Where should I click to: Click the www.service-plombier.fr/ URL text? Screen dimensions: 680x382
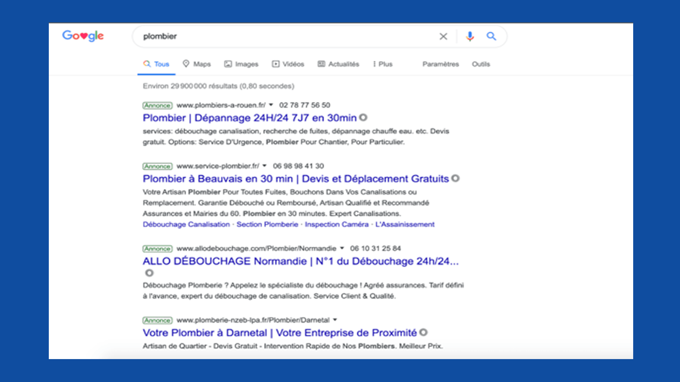point(218,166)
